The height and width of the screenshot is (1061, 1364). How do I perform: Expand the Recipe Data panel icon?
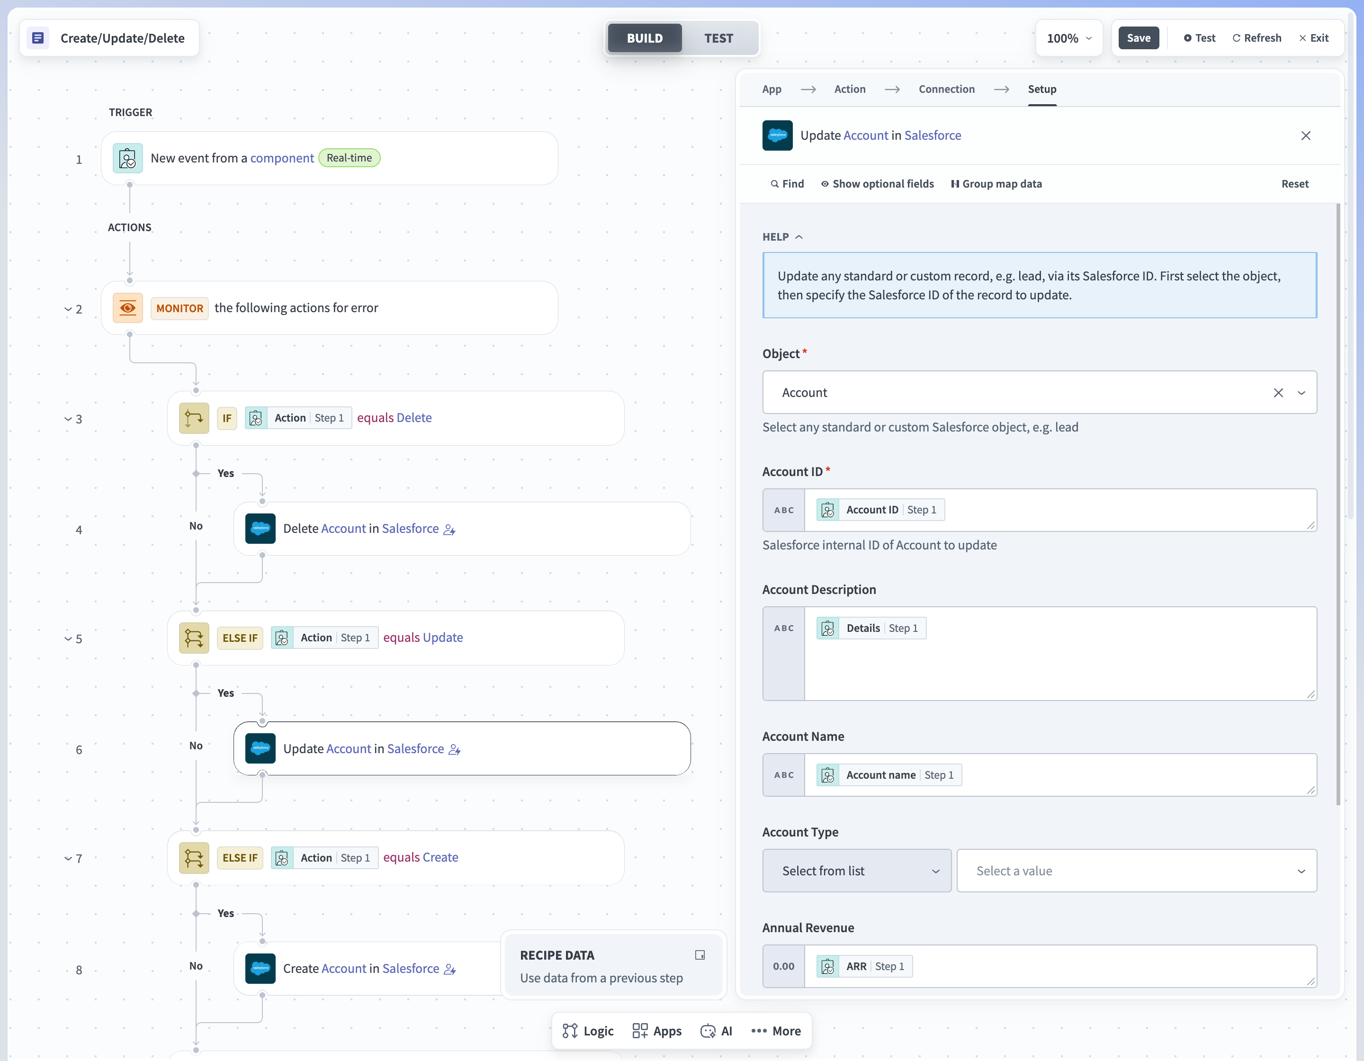click(700, 955)
